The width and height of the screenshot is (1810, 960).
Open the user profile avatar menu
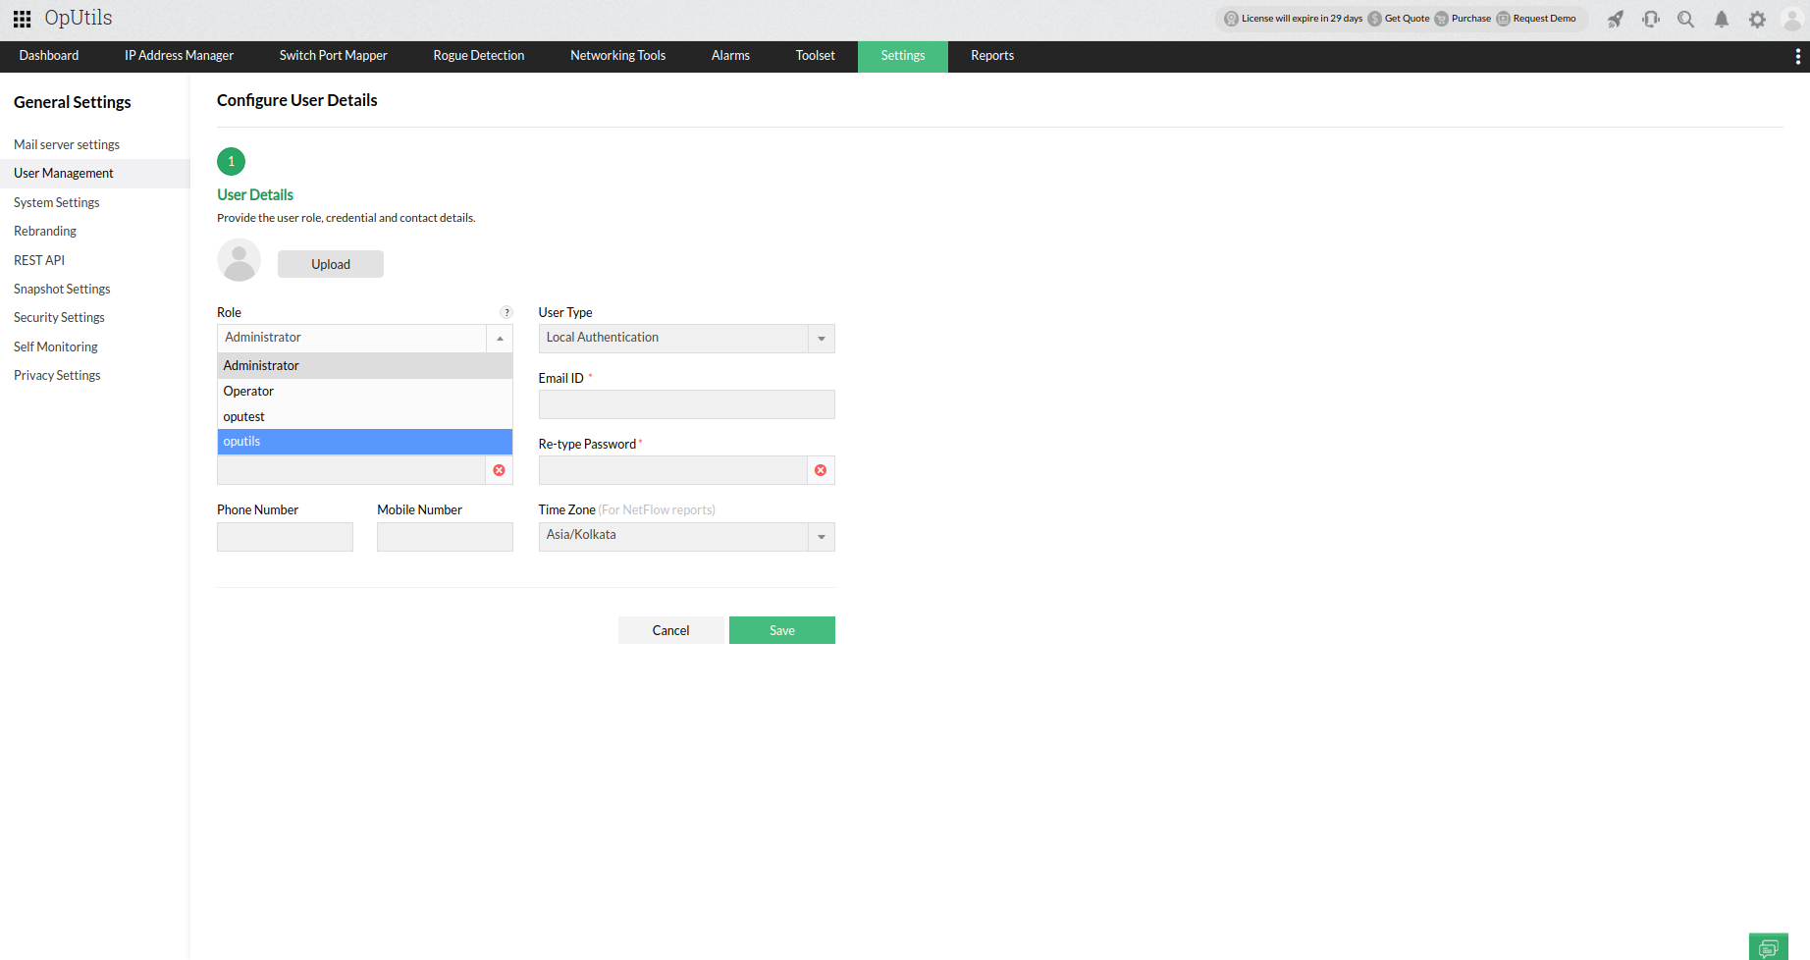(1792, 19)
